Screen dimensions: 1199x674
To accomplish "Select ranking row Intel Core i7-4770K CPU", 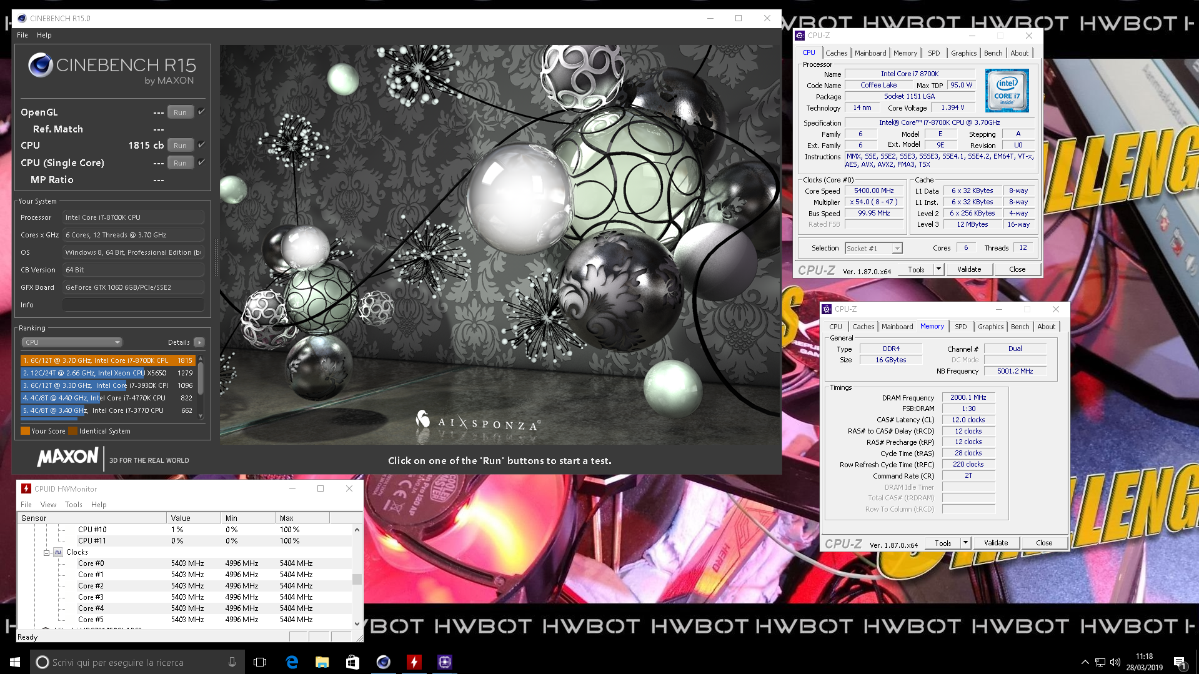I will [108, 398].
